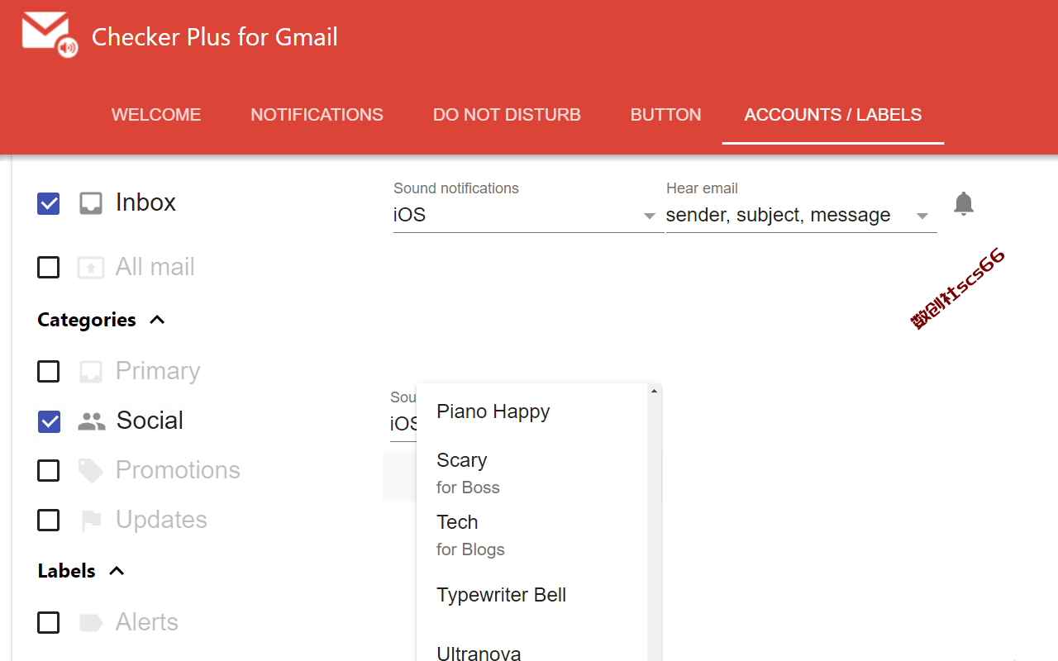Click the notification bell icon for Inbox
Viewport: 1058px width, 661px height.
click(963, 203)
